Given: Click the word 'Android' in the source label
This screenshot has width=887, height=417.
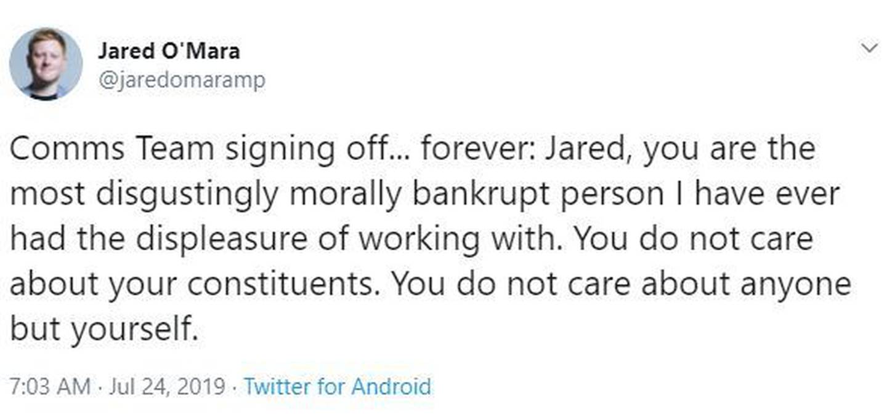Looking at the screenshot, I should point(391,387).
